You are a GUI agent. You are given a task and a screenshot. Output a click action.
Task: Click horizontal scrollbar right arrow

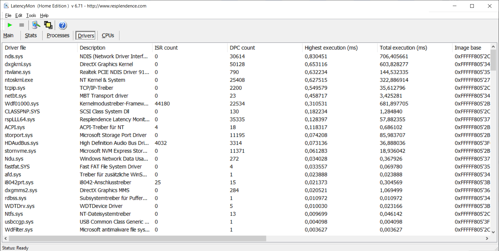[x=487, y=238]
